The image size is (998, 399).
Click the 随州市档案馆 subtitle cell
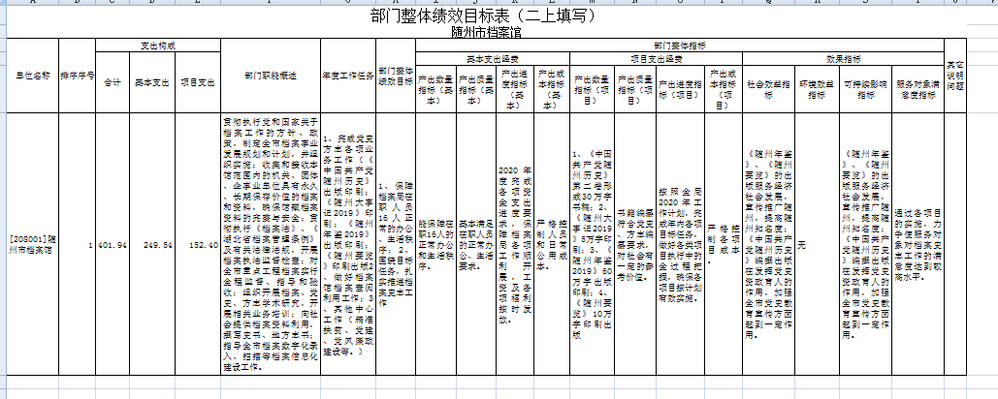coord(499,32)
